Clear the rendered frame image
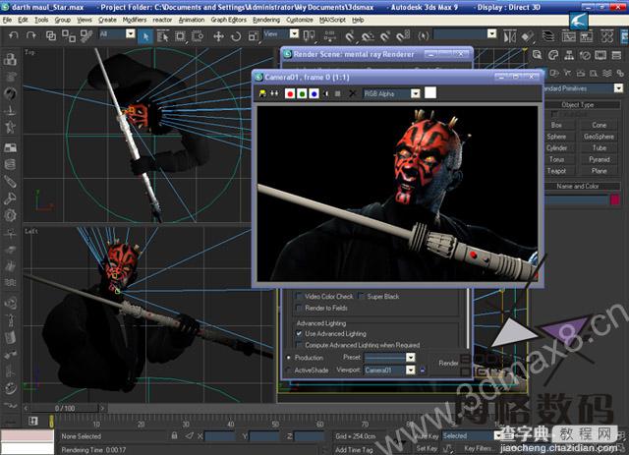The width and height of the screenshot is (629, 455). [x=352, y=93]
